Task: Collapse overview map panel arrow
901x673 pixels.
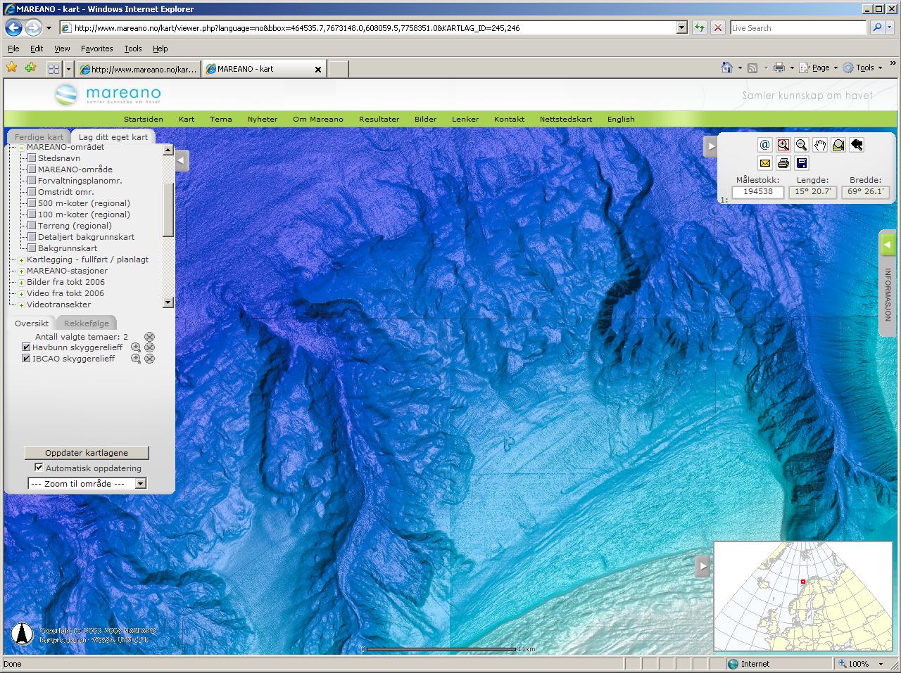Action: tap(702, 566)
